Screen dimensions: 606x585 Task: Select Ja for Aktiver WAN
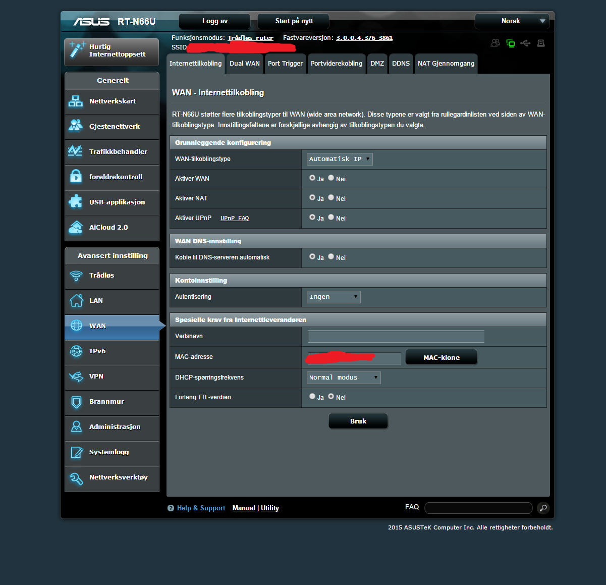312,178
